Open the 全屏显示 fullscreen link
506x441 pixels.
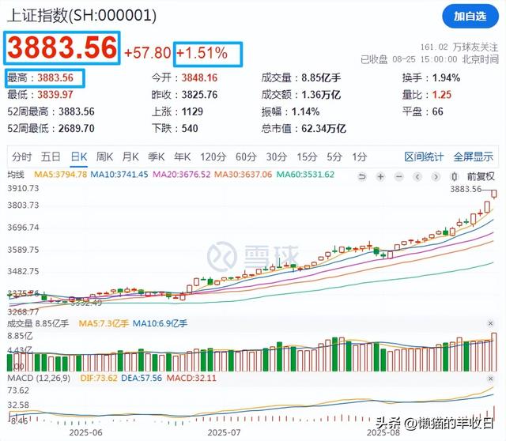pos(474,157)
